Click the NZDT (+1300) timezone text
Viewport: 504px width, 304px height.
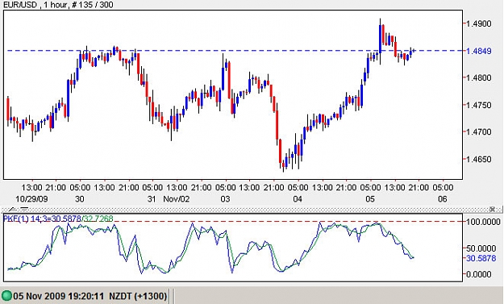pyautogui.click(x=138, y=296)
